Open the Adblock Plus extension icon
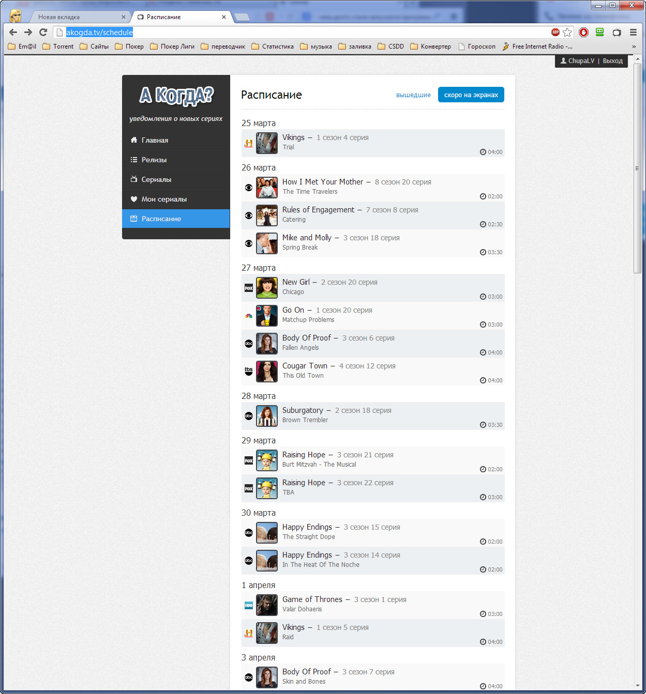The width and height of the screenshot is (646, 694). point(555,32)
